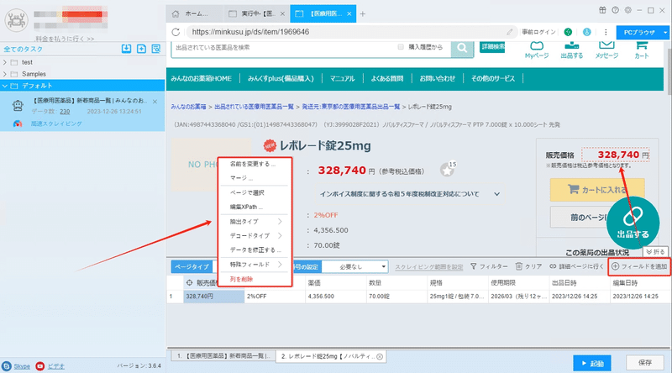
Task: Click the 医薬品を検索 search field
Action: click(x=283, y=48)
